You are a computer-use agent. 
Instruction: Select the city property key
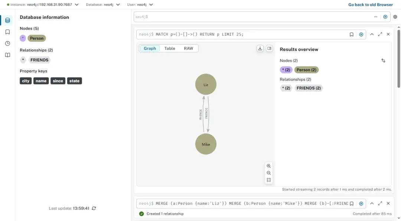(x=26, y=81)
